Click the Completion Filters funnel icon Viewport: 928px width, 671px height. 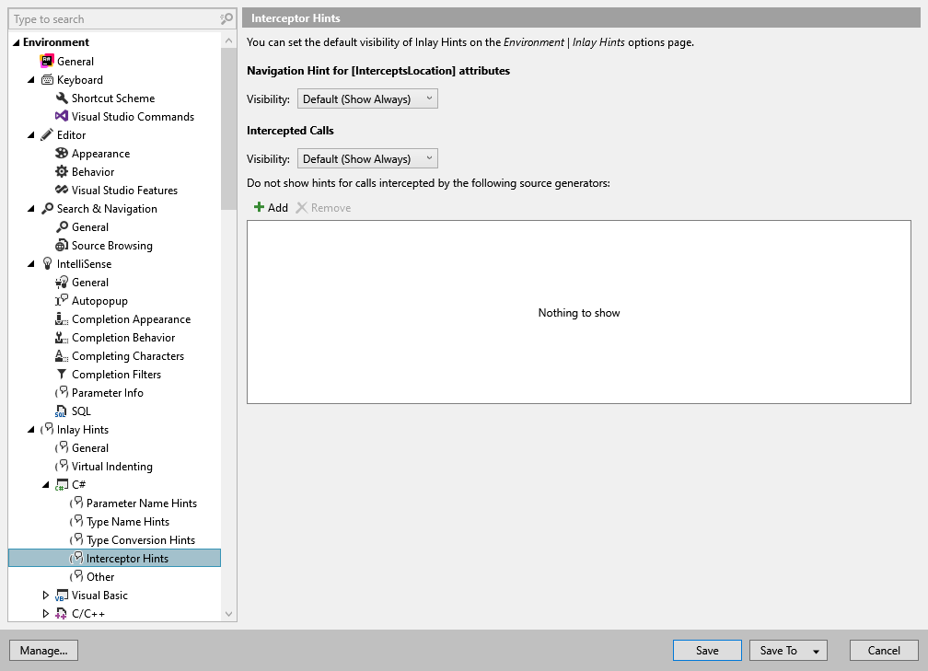point(62,374)
